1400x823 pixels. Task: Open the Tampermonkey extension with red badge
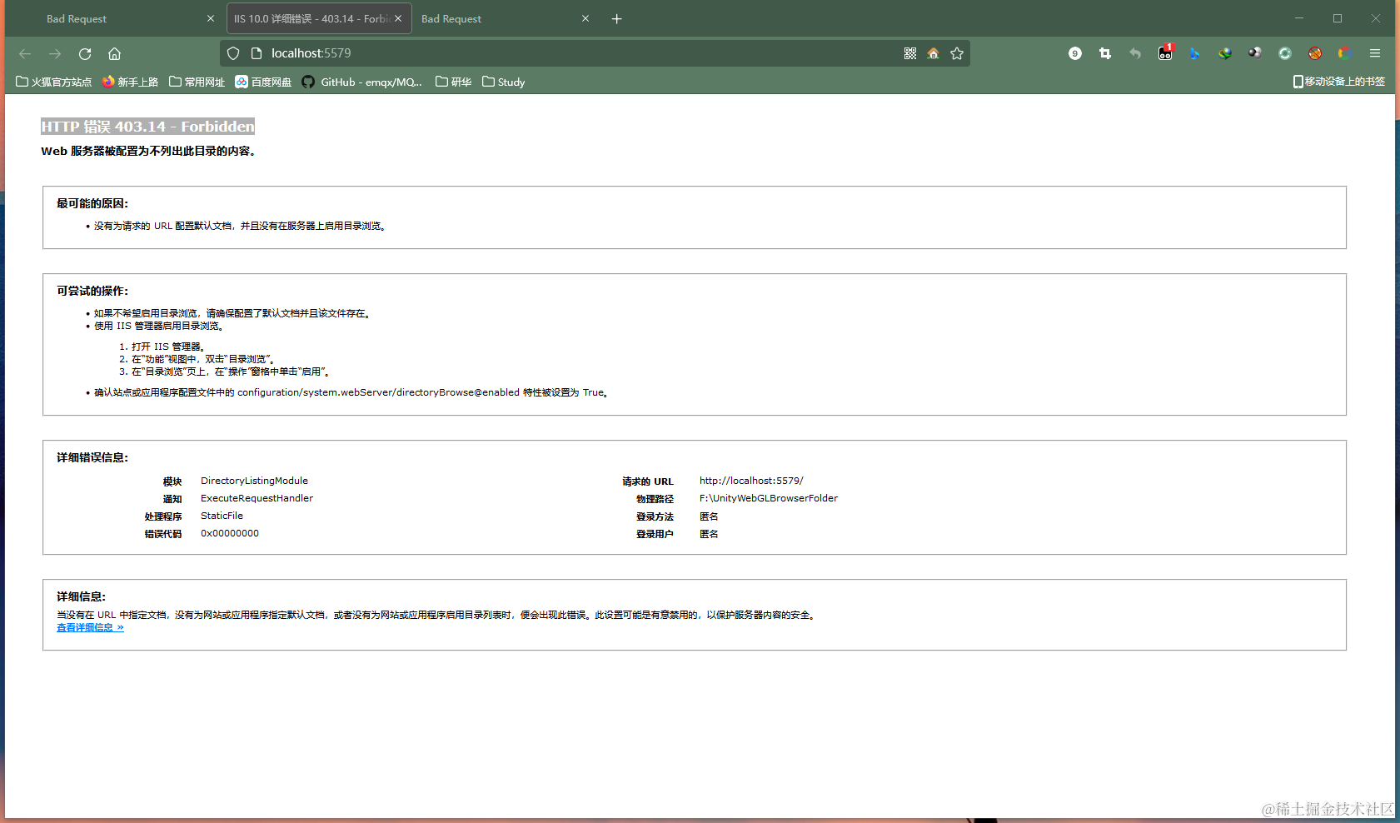tap(1165, 53)
